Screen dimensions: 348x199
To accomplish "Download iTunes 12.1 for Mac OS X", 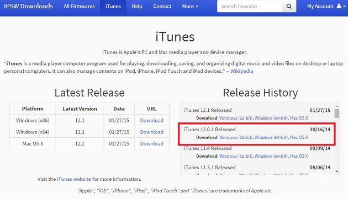I will pos(151,143).
